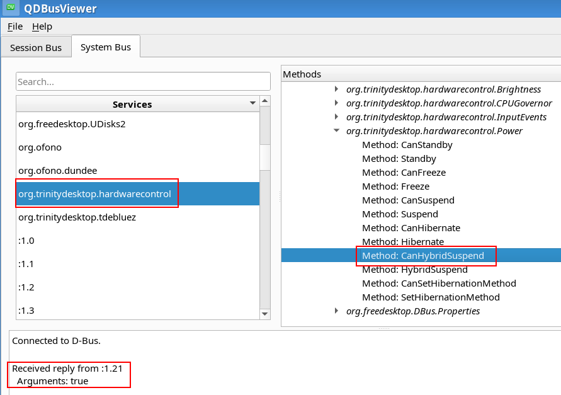Click 'Received reply from :1.21' log line

click(67, 369)
